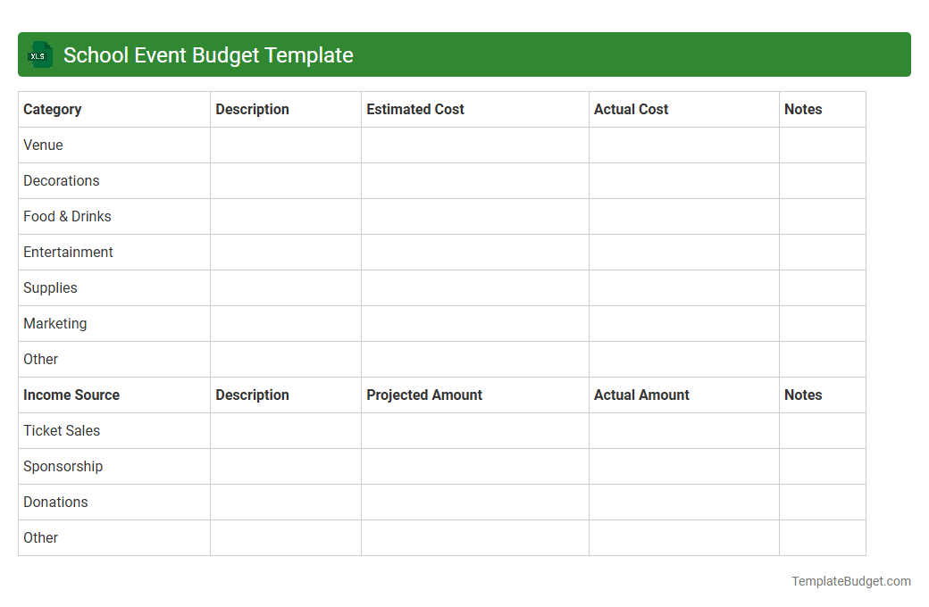Image resolution: width=929 pixels, height=607 pixels.
Task: Switch to the Category header row
Action: click(x=53, y=109)
